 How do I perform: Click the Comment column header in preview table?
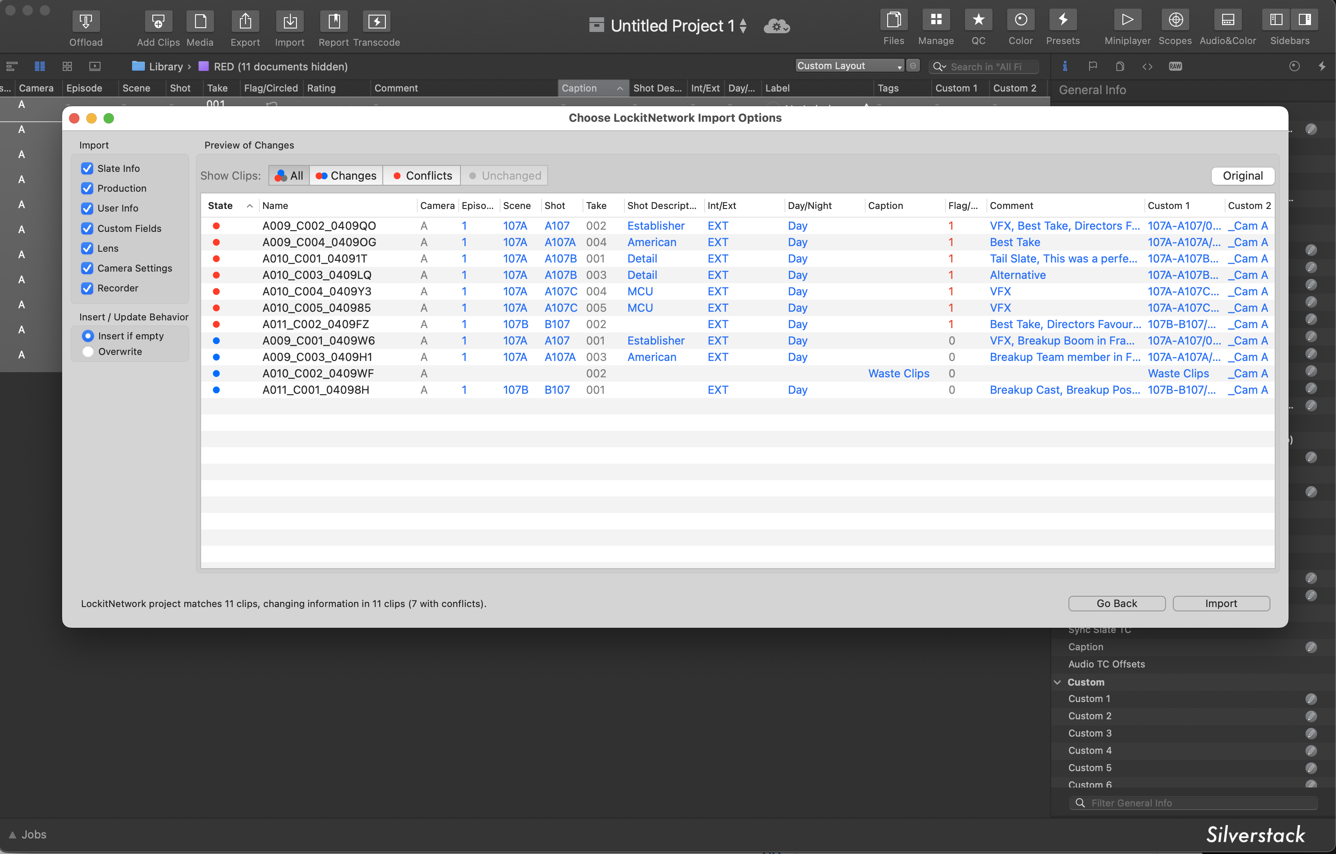click(1065, 206)
